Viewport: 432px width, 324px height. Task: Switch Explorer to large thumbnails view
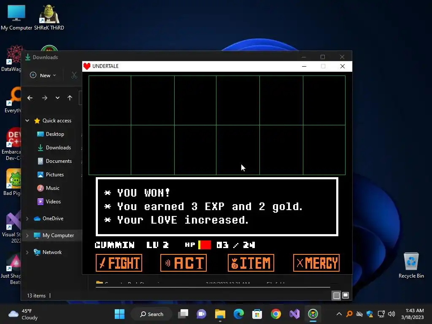pos(346,296)
